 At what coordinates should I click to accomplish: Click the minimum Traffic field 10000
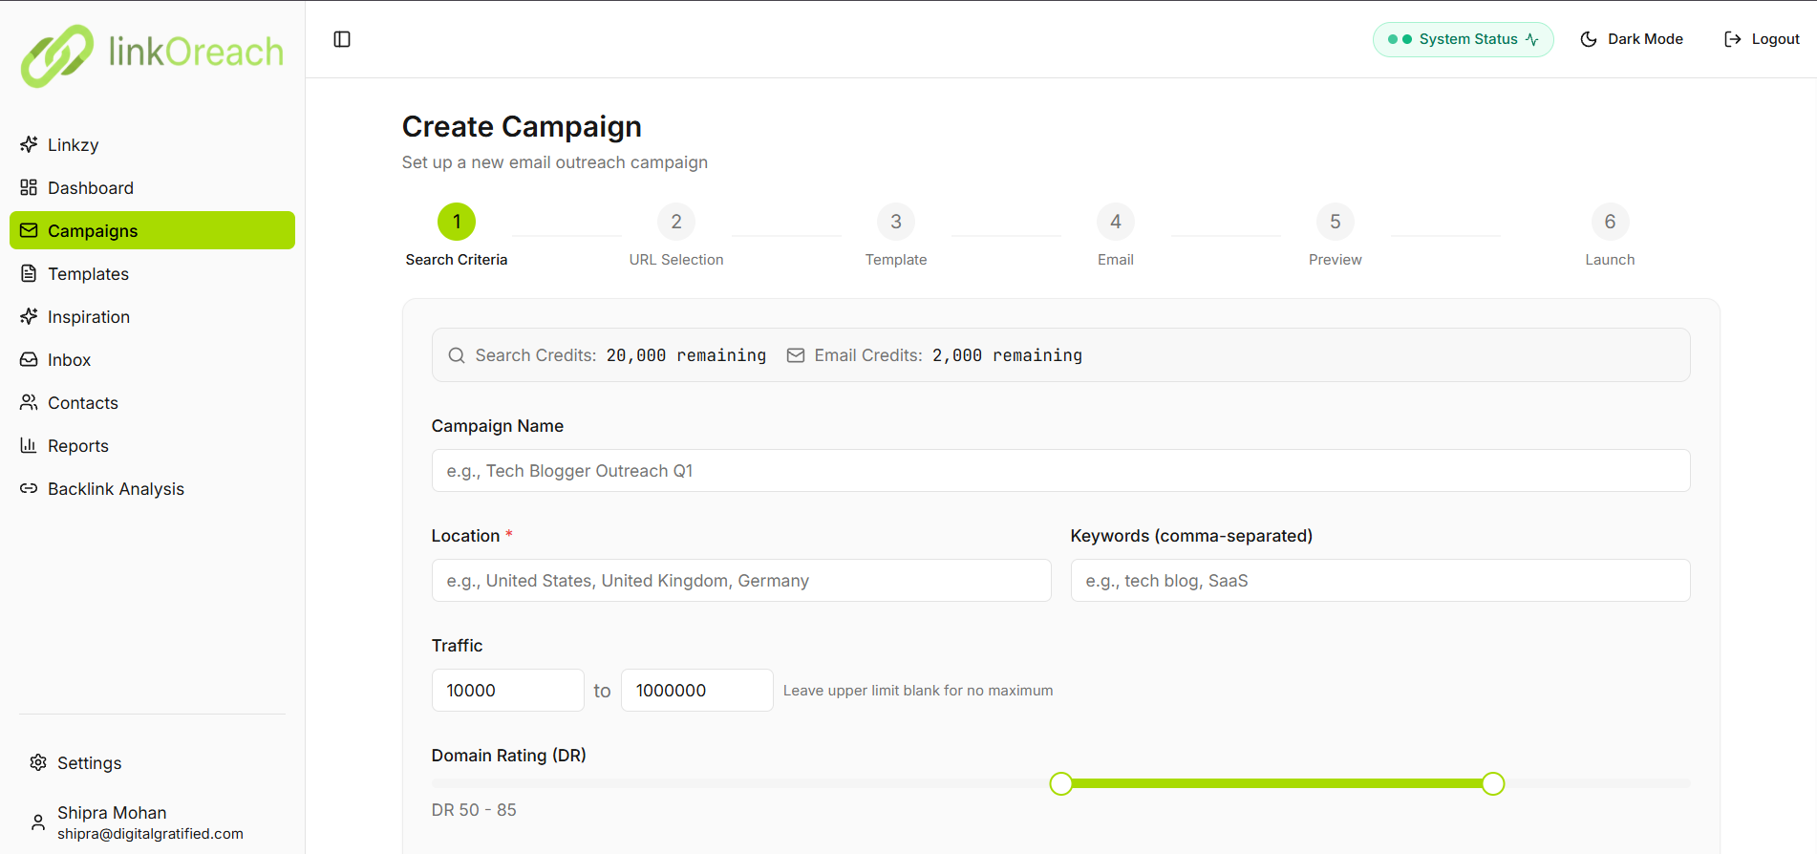coord(507,691)
